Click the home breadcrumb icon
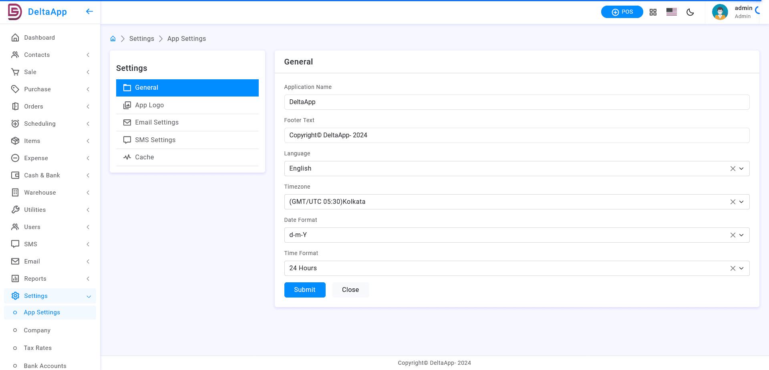The height and width of the screenshot is (370, 769). point(113,39)
